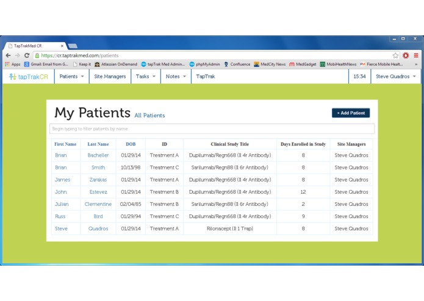
Task: Expand the Notes dropdown menu
Action: pyautogui.click(x=176, y=76)
